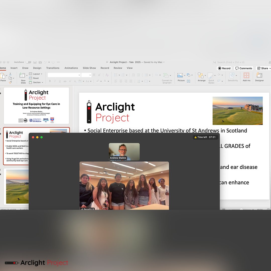Image resolution: width=271 pixels, height=271 pixels.
Task: Toggle Bold formatting
Action: click(50, 81)
